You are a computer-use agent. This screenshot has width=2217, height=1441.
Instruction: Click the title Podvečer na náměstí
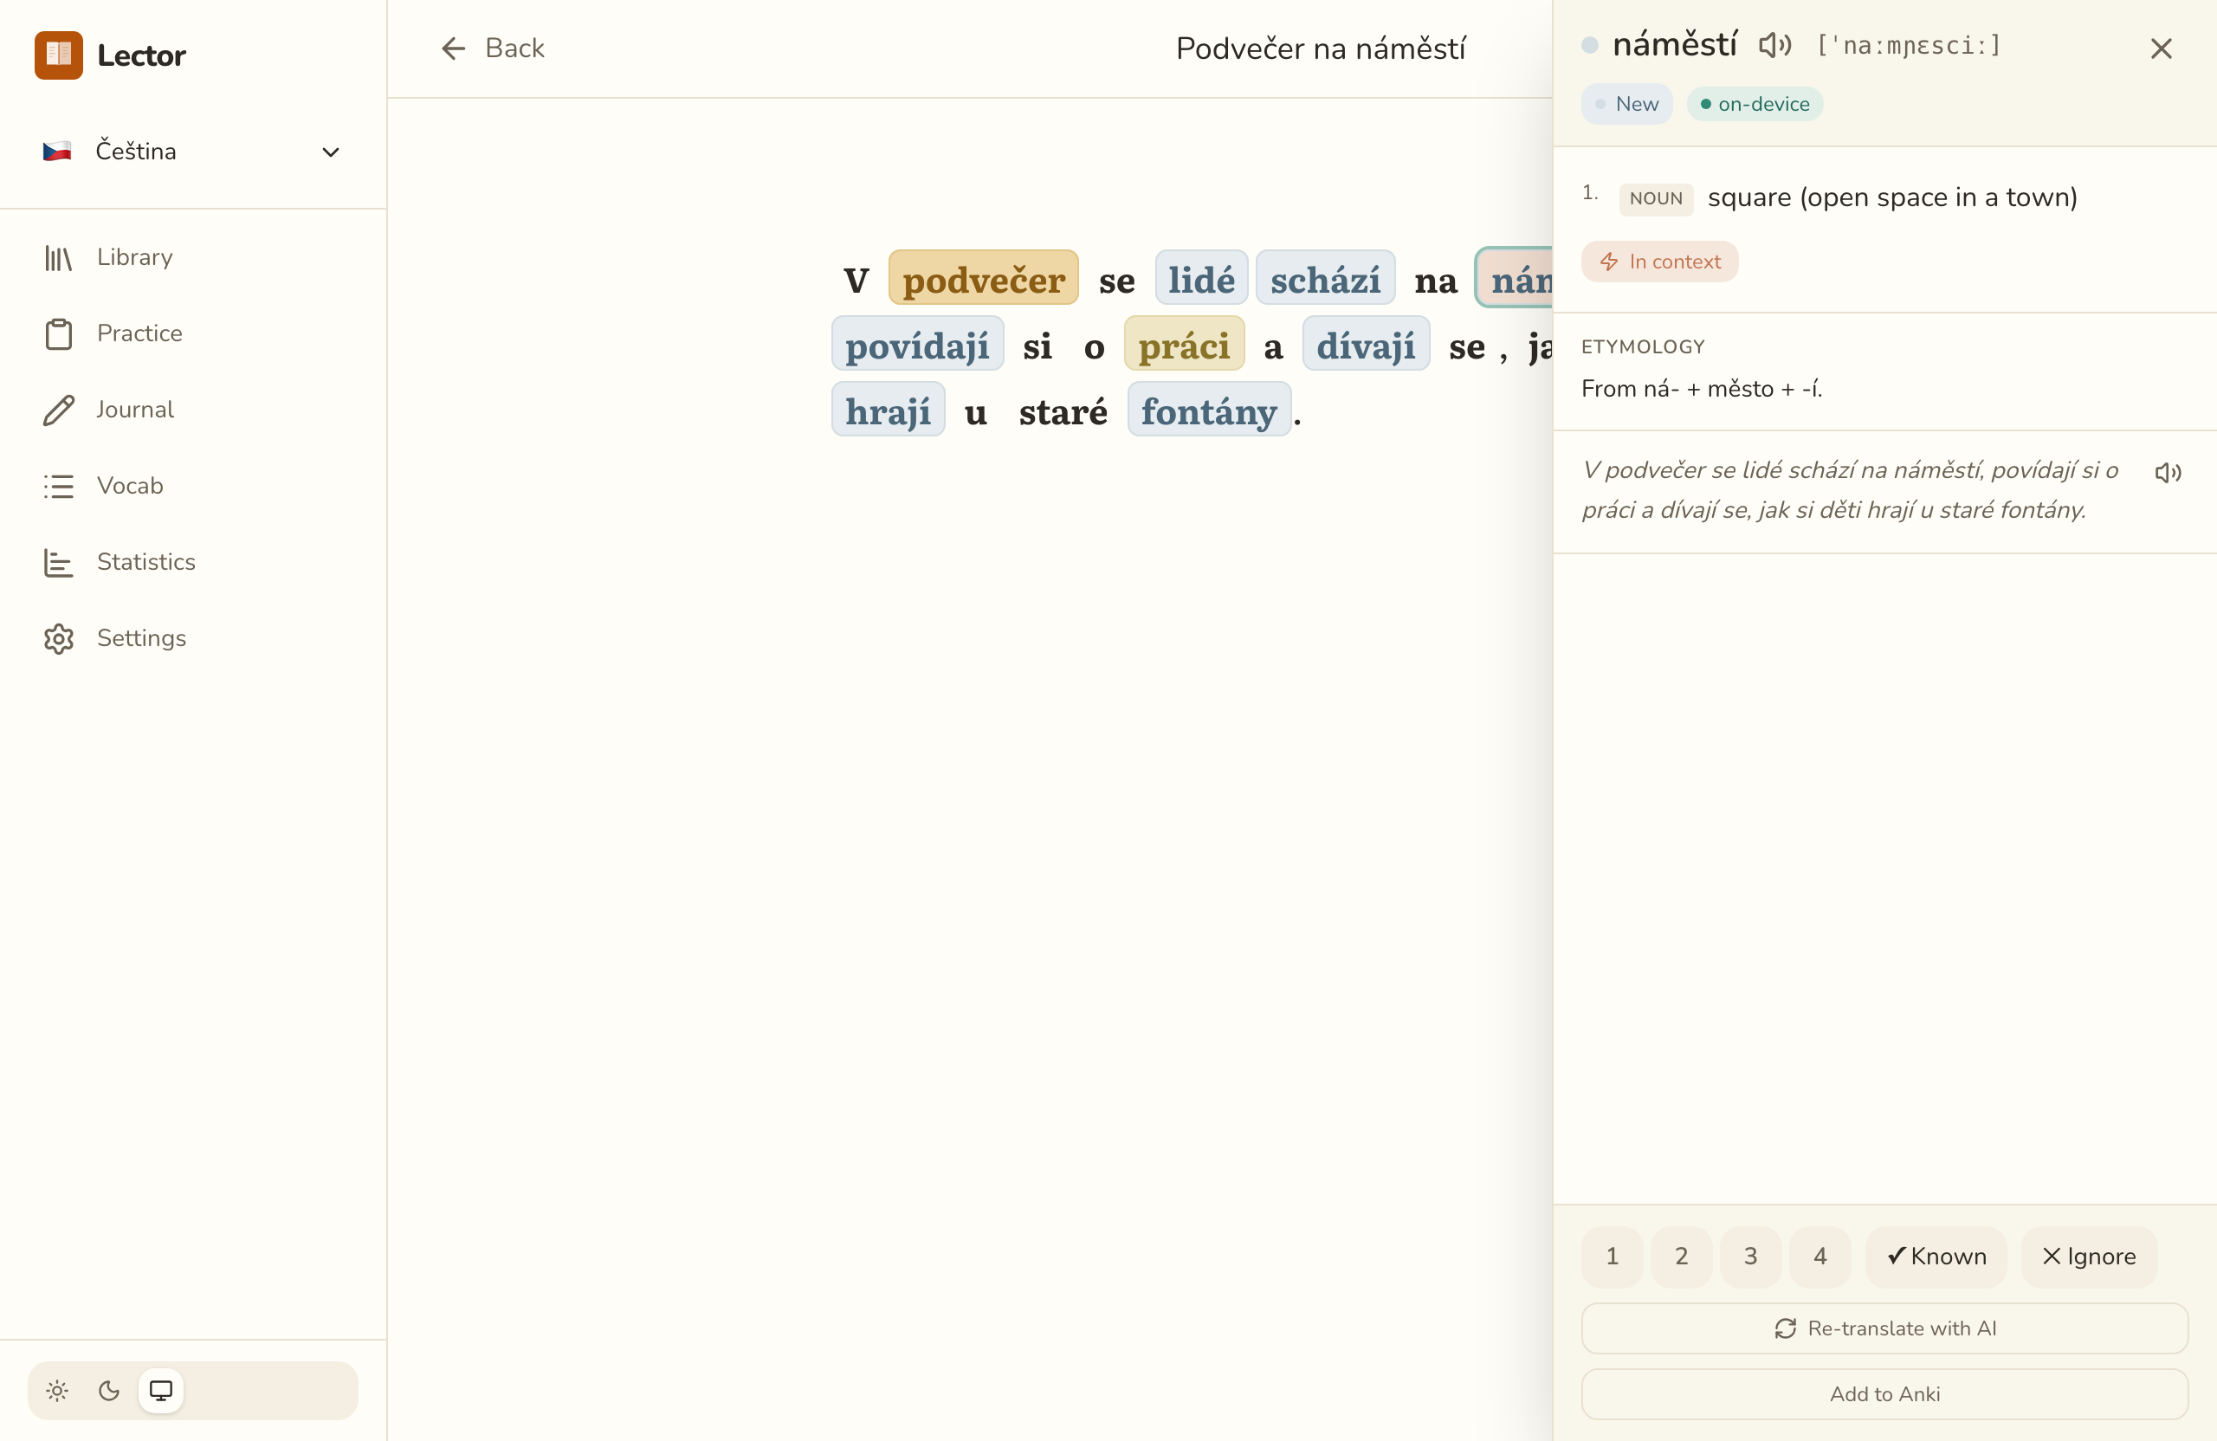pos(1320,48)
